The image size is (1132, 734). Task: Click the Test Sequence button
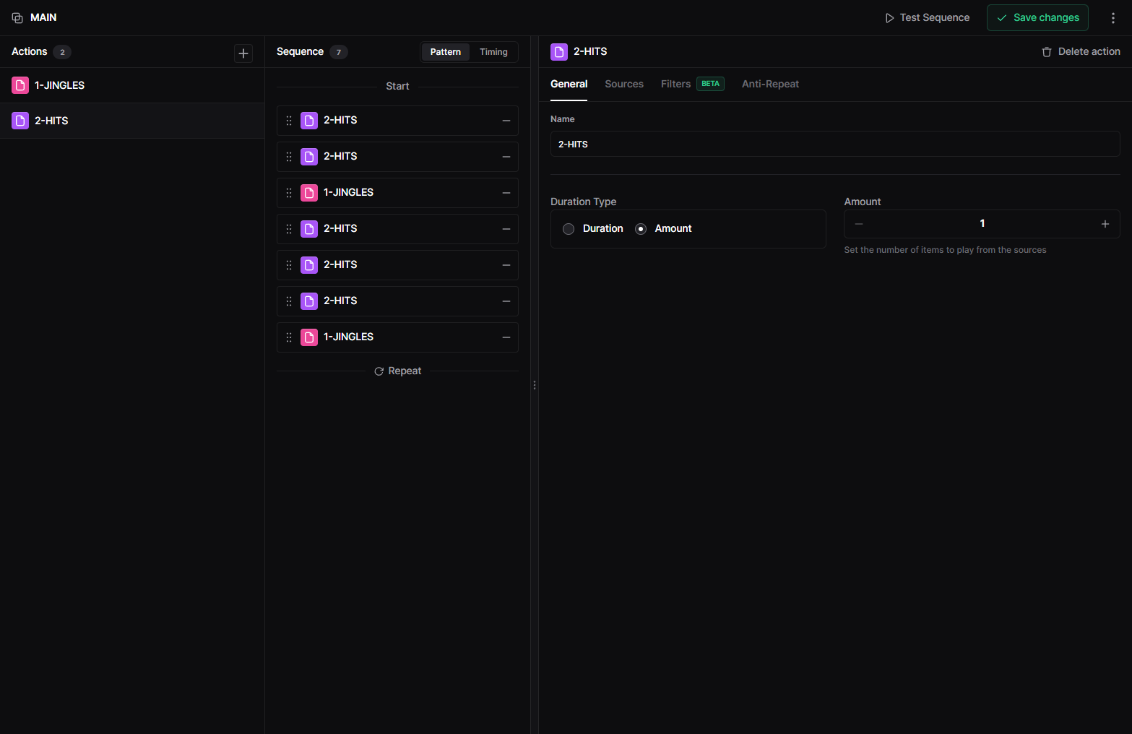coord(927,17)
